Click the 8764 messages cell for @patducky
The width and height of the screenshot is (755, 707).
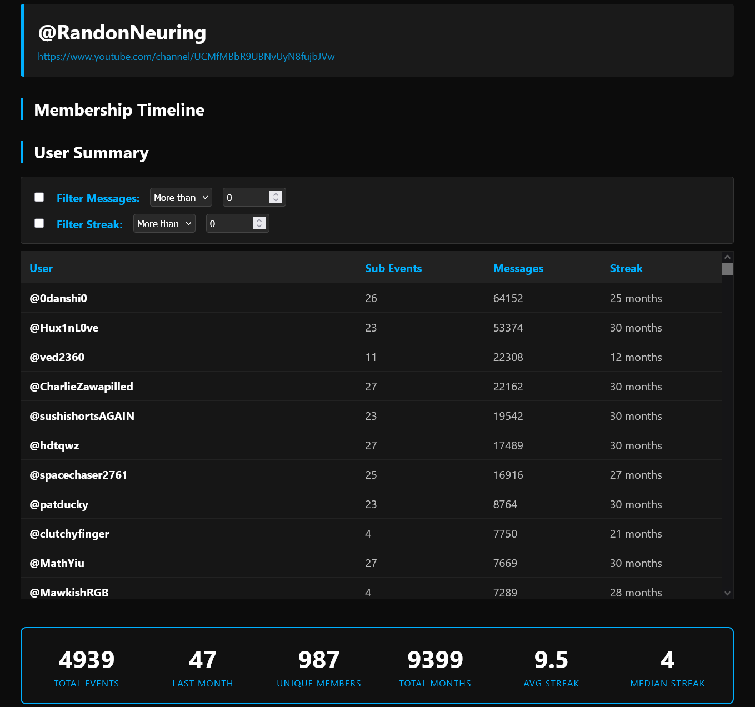(x=505, y=504)
